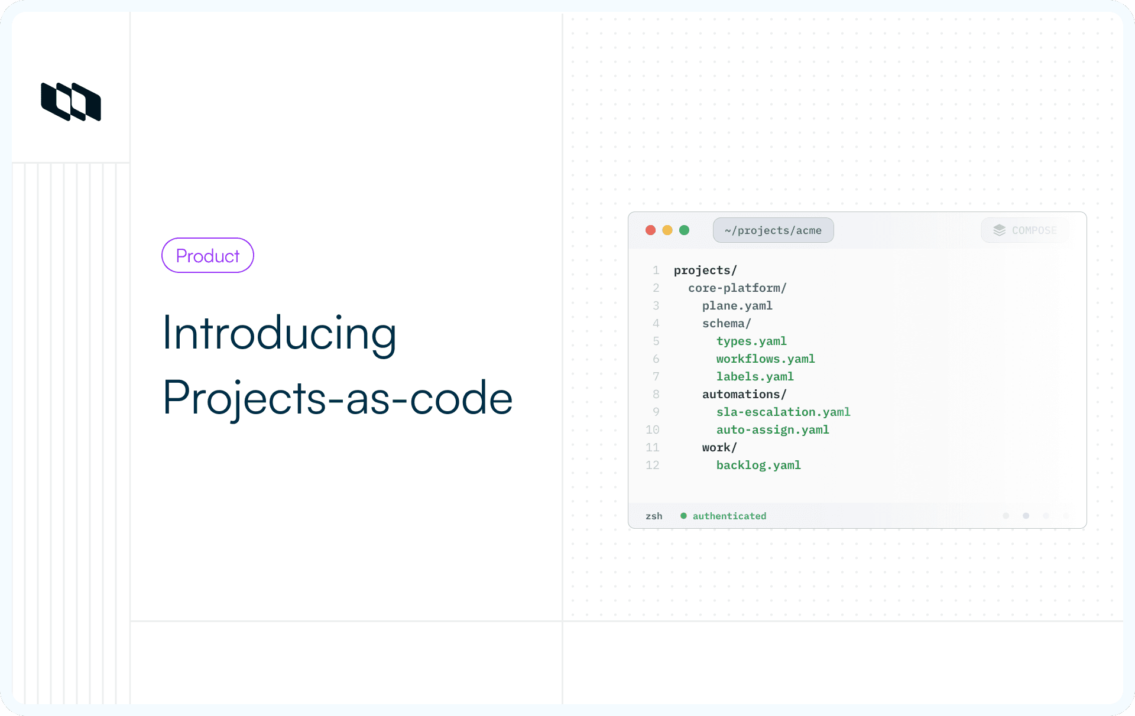Toggle the first pagination dot
1135x716 pixels.
coord(1006,515)
